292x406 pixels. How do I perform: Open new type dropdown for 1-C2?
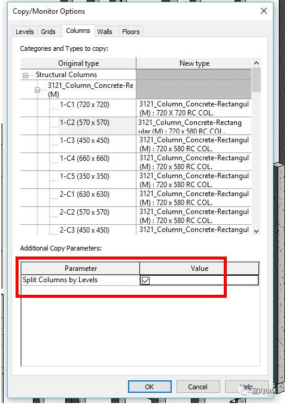click(194, 126)
